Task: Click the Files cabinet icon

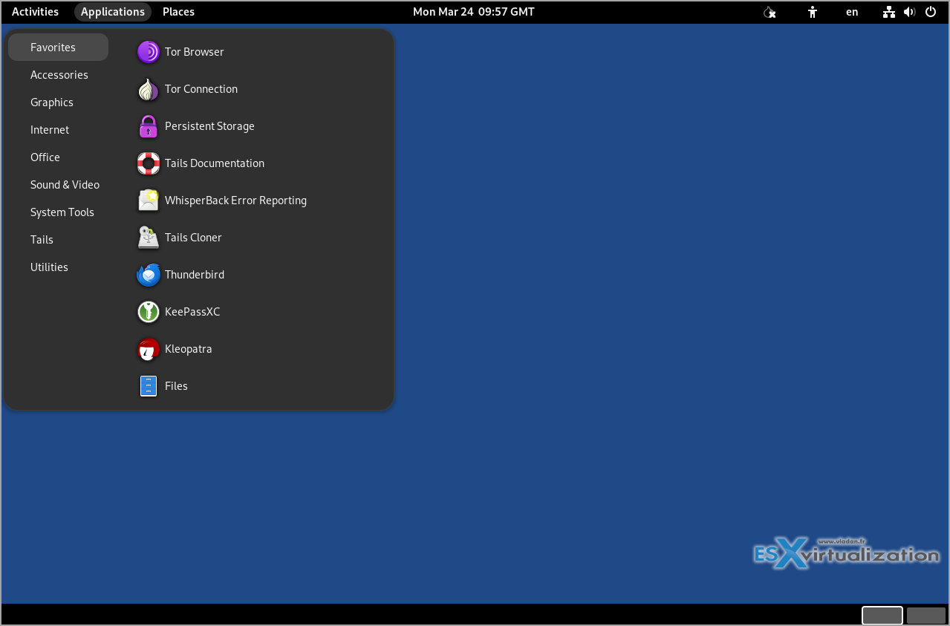Action: [x=149, y=386]
